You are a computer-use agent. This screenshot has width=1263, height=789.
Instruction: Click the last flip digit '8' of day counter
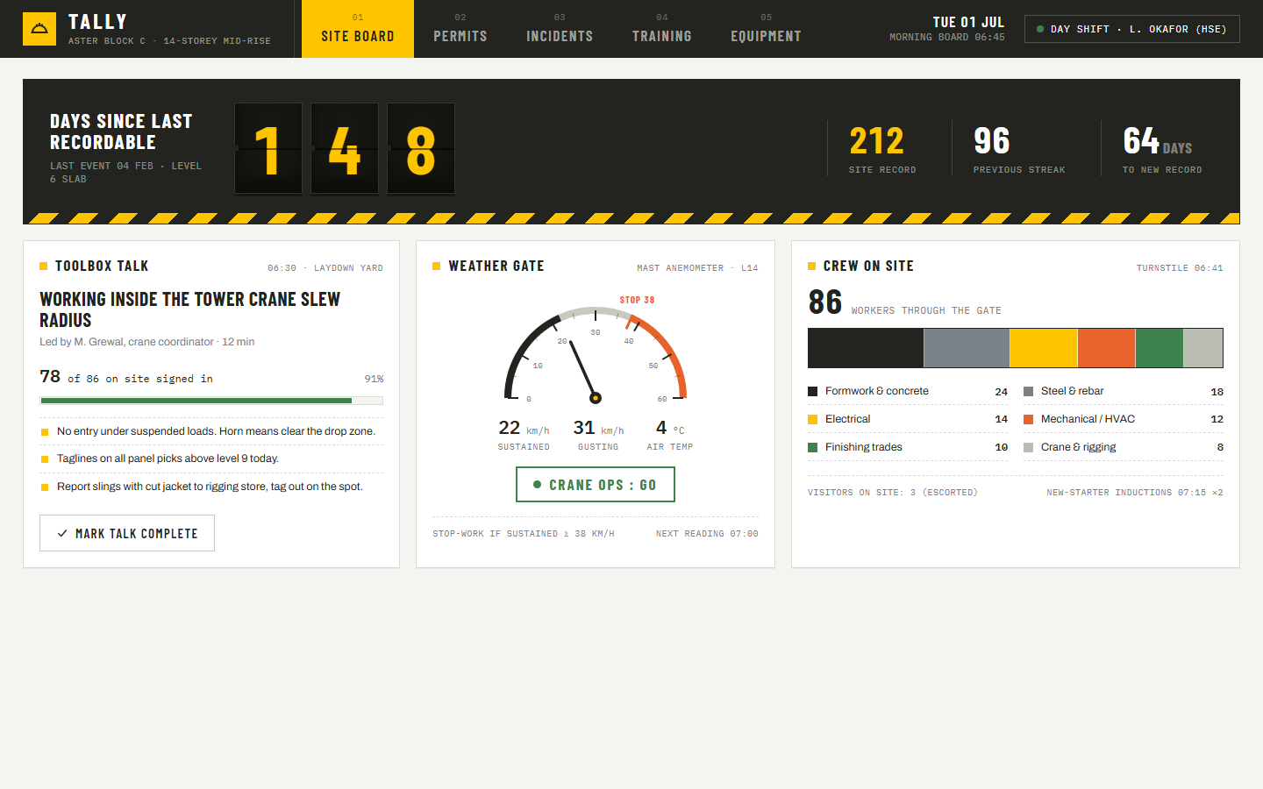[421, 148]
